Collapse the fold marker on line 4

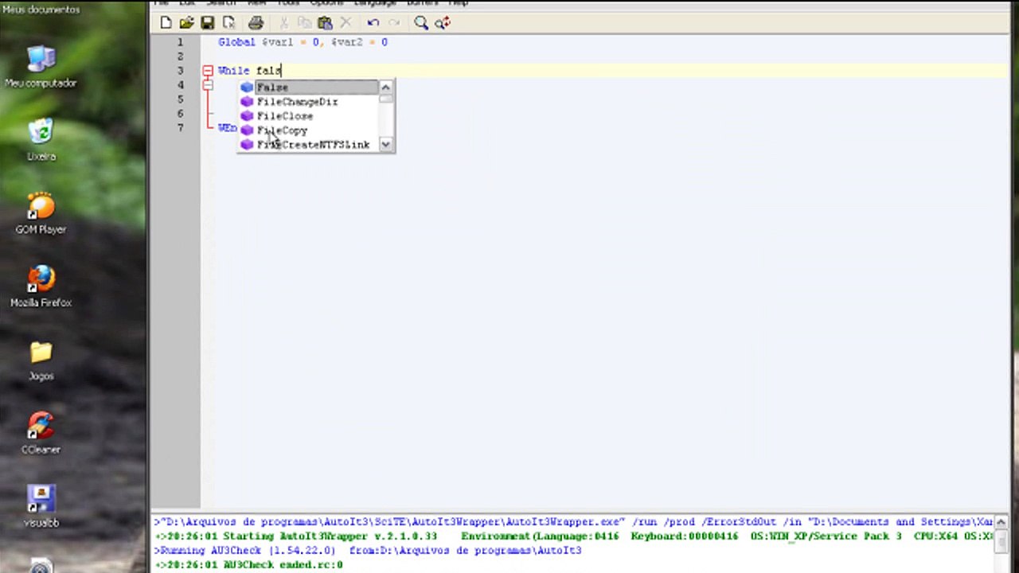click(x=207, y=85)
